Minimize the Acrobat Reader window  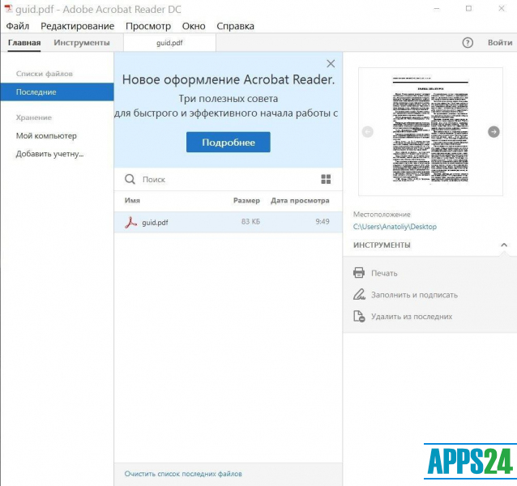click(x=437, y=9)
